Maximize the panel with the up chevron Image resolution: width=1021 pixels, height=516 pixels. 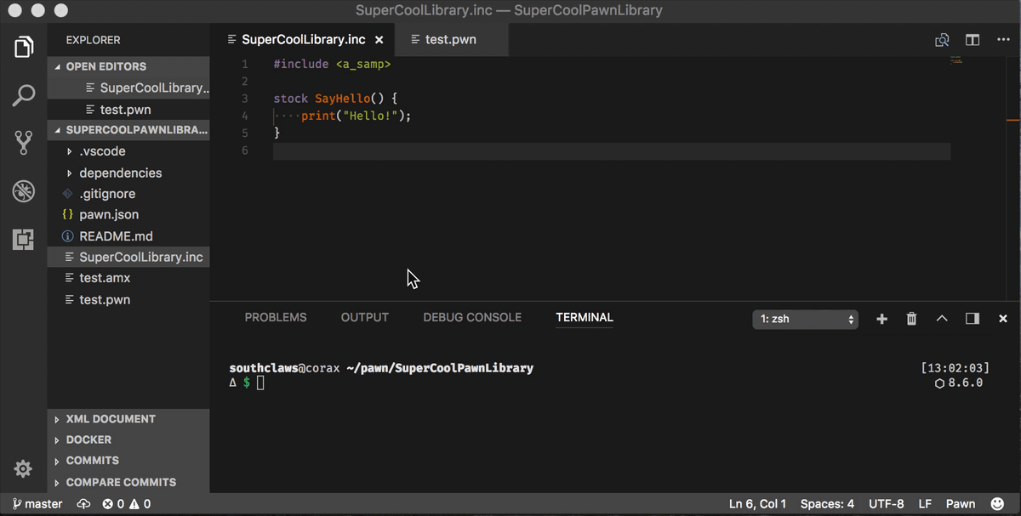[x=942, y=319]
